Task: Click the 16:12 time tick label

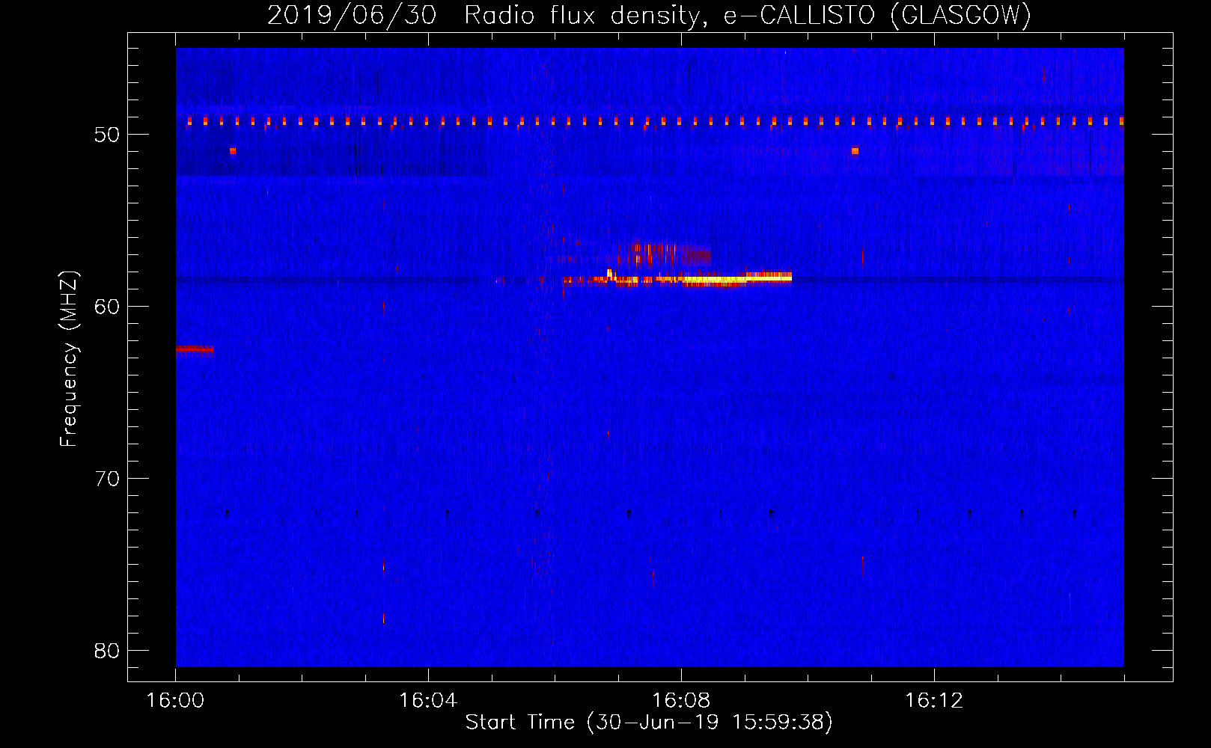Action: point(934,701)
